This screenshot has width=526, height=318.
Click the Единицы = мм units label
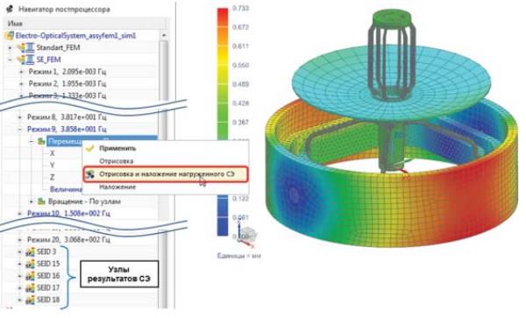coord(238,256)
